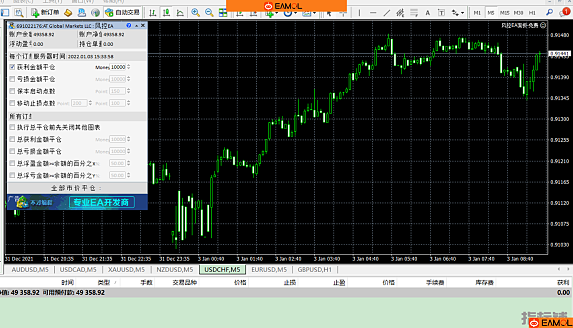
Task: Switch chart to candlestick mode
Action: 166,13
